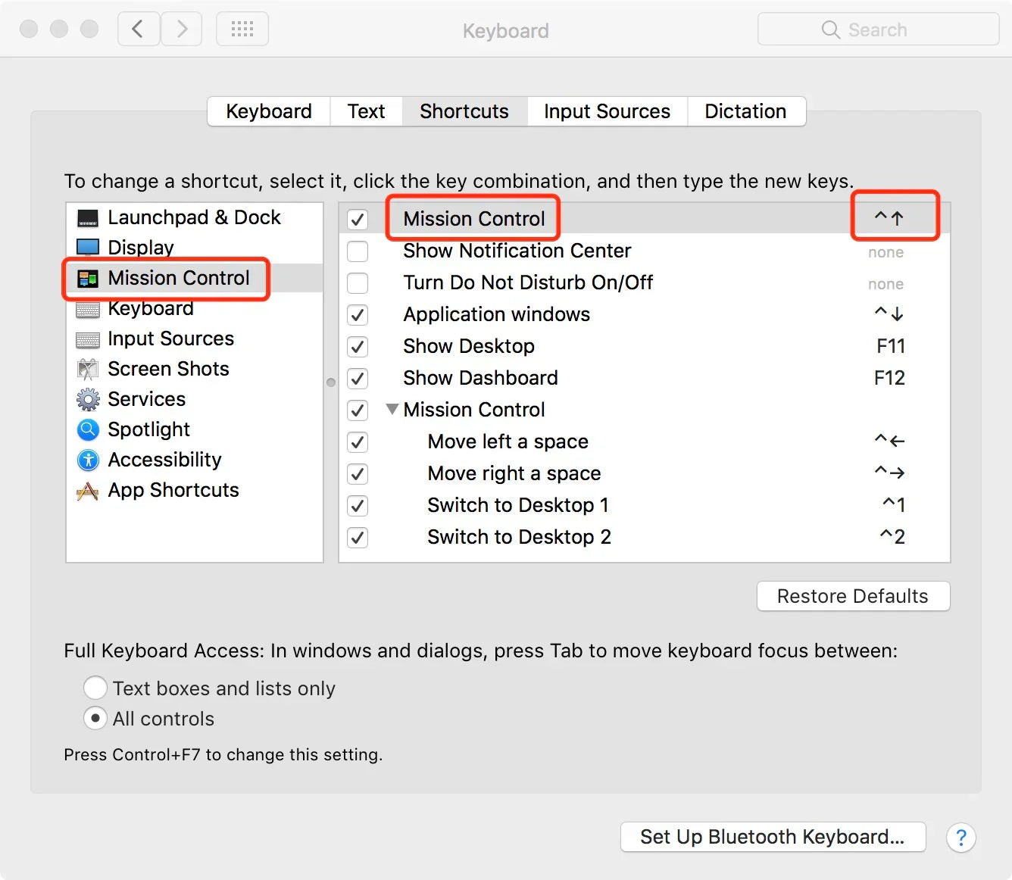Select the Spotlight magnifier icon
This screenshot has height=880, width=1012.
click(x=88, y=429)
